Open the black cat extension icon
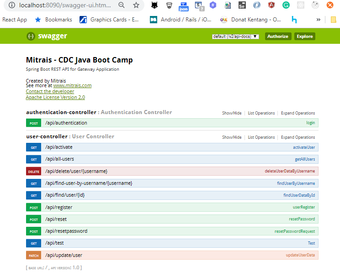This screenshot has width=340, height=277. coord(154,5)
